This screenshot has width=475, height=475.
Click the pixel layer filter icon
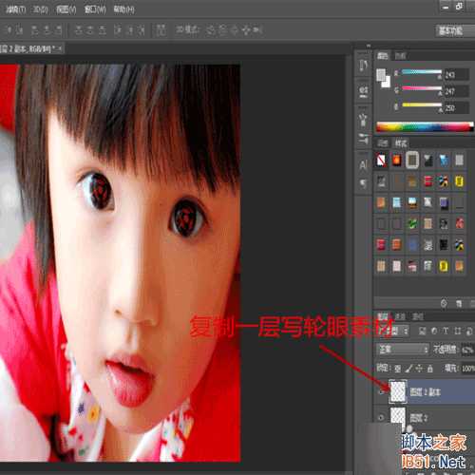pyautogui.click(x=422, y=331)
